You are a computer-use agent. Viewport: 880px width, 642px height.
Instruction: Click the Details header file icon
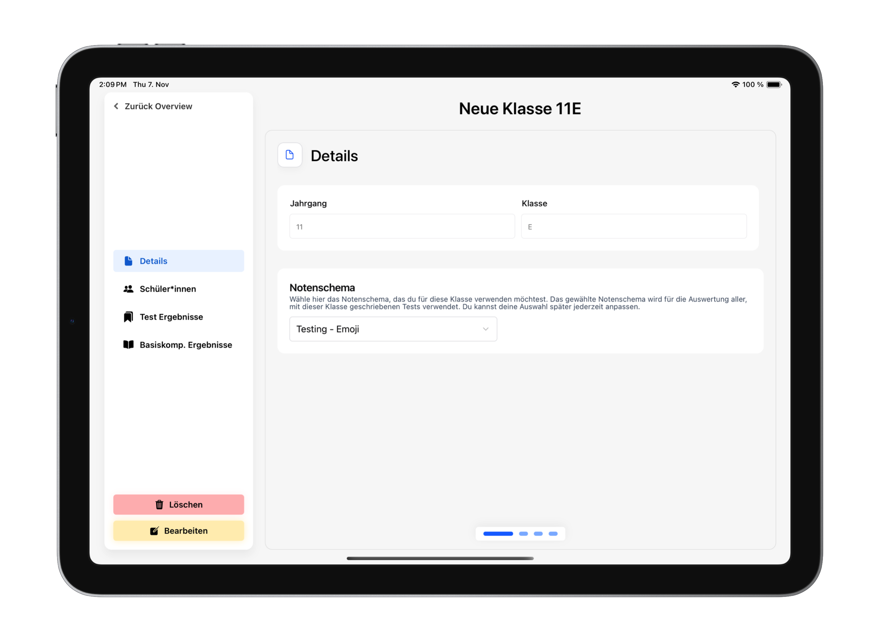[290, 155]
